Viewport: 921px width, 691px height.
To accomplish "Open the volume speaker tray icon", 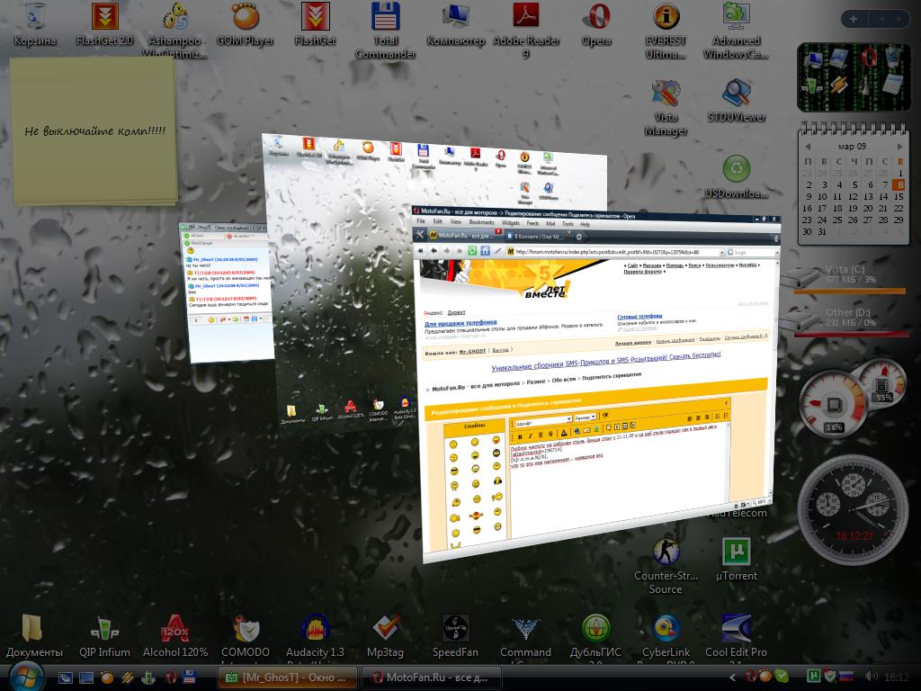I will (x=871, y=677).
